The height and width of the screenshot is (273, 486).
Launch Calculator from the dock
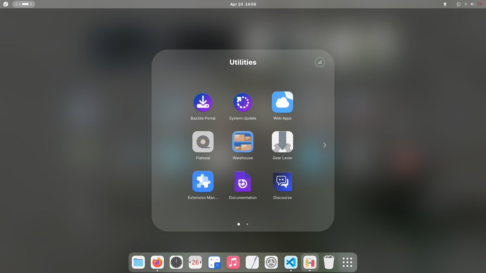point(214,262)
